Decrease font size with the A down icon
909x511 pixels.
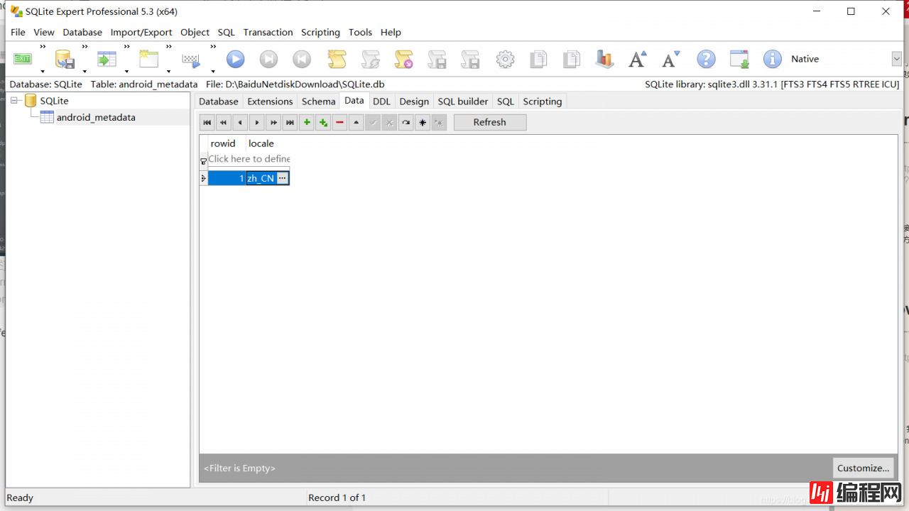(x=671, y=59)
